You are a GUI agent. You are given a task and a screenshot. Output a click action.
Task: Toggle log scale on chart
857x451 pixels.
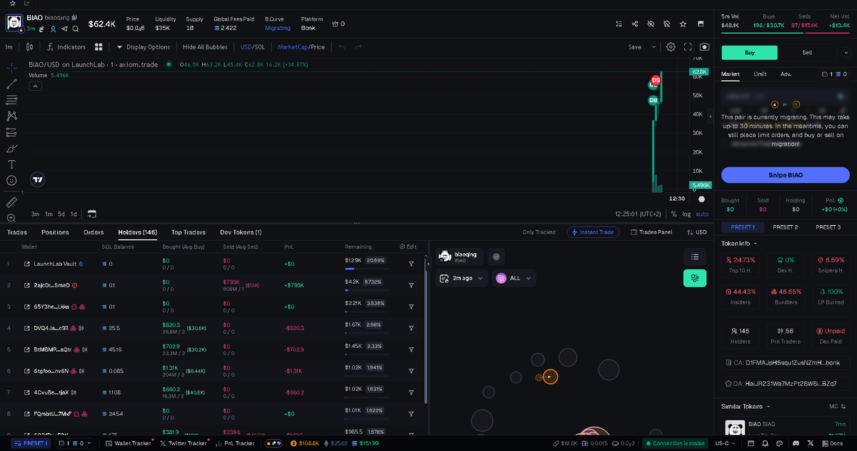(686, 214)
